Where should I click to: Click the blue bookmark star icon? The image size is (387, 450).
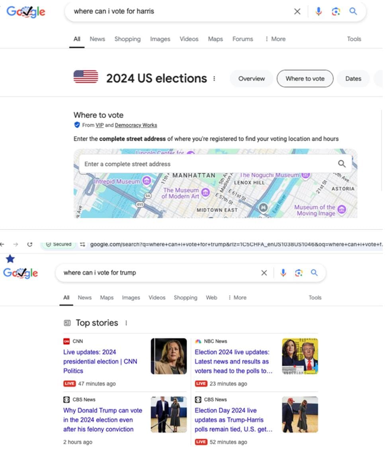tap(10, 259)
